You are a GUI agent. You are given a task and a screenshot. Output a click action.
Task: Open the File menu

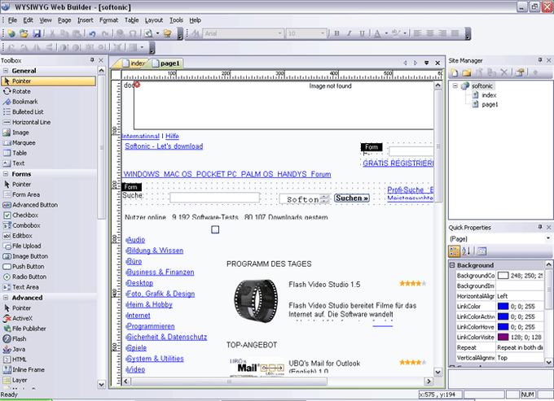pyautogui.click(x=12, y=20)
